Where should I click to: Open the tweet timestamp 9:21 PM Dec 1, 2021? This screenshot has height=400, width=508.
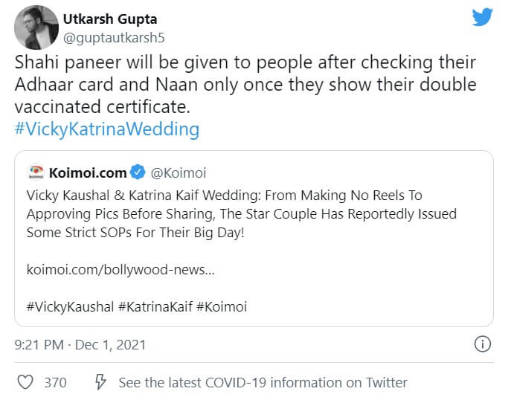80,345
